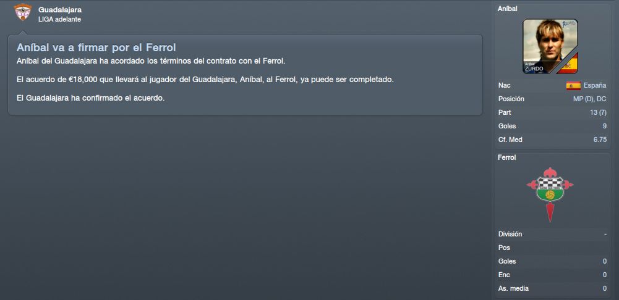Viewport: 619px width, 300px height.
Task: Click the Posición MP (D), DC value
Action: pyautogui.click(x=590, y=99)
